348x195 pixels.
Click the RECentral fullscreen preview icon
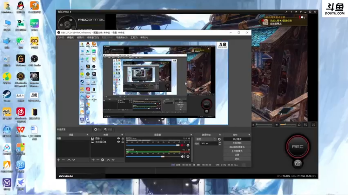coord(313,125)
